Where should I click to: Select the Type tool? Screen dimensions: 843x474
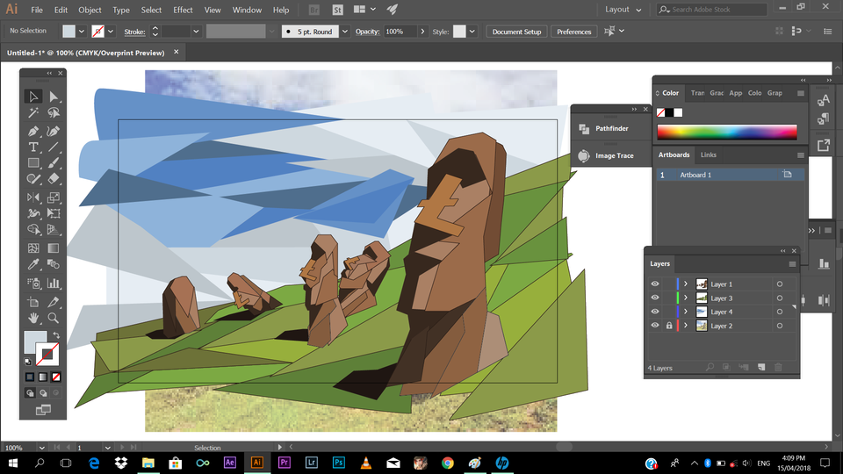(33, 147)
